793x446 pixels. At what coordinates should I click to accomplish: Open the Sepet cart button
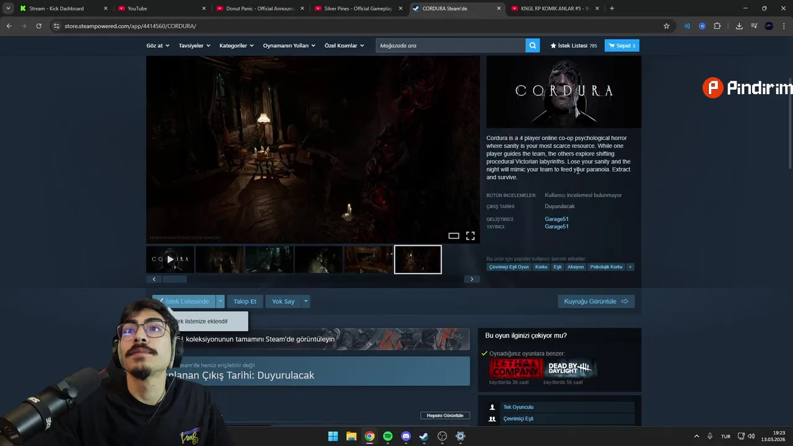click(622, 45)
